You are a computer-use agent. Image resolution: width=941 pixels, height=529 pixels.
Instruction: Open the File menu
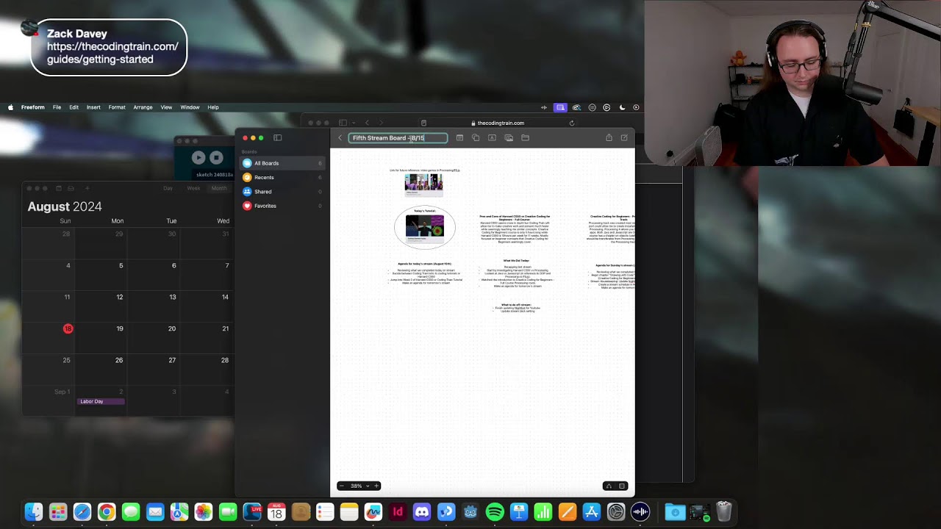57,107
